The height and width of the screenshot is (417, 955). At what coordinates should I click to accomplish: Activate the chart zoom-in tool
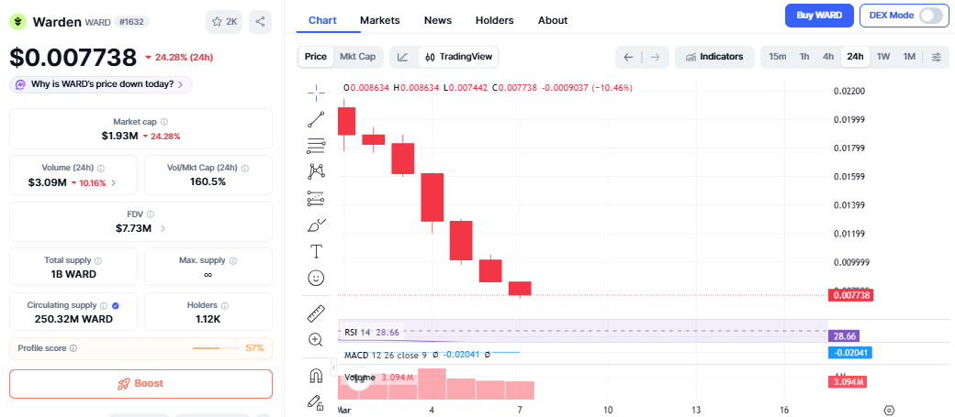pyautogui.click(x=316, y=340)
